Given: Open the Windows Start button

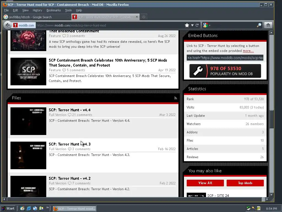Looking at the screenshot, I should click(8, 208).
